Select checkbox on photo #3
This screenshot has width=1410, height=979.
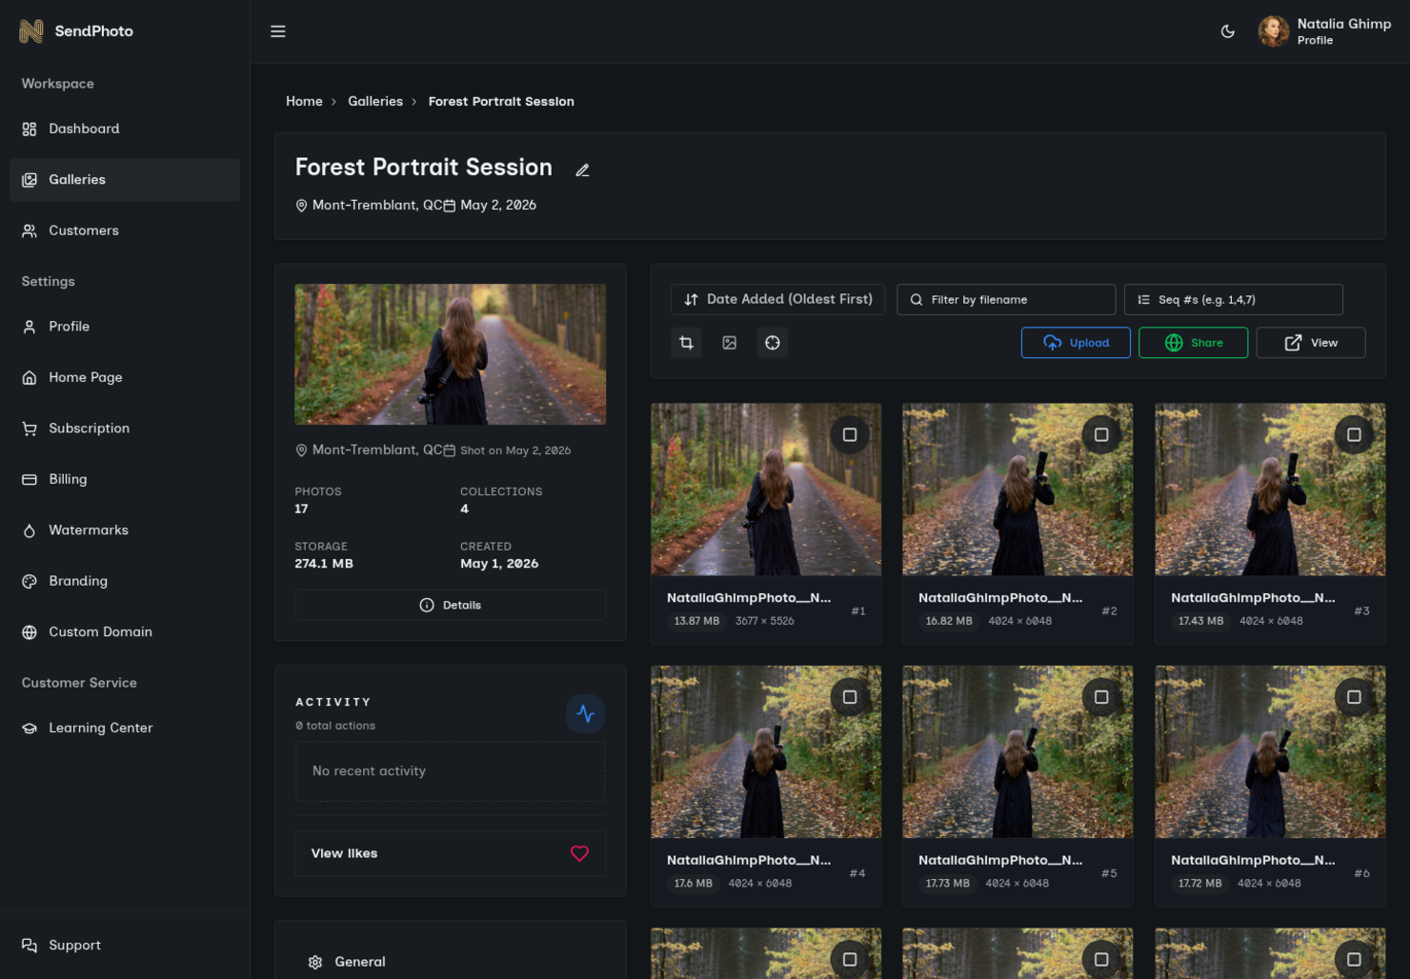[x=1354, y=435]
